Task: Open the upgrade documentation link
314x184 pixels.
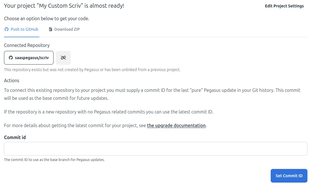Action: pyautogui.click(x=176, y=125)
